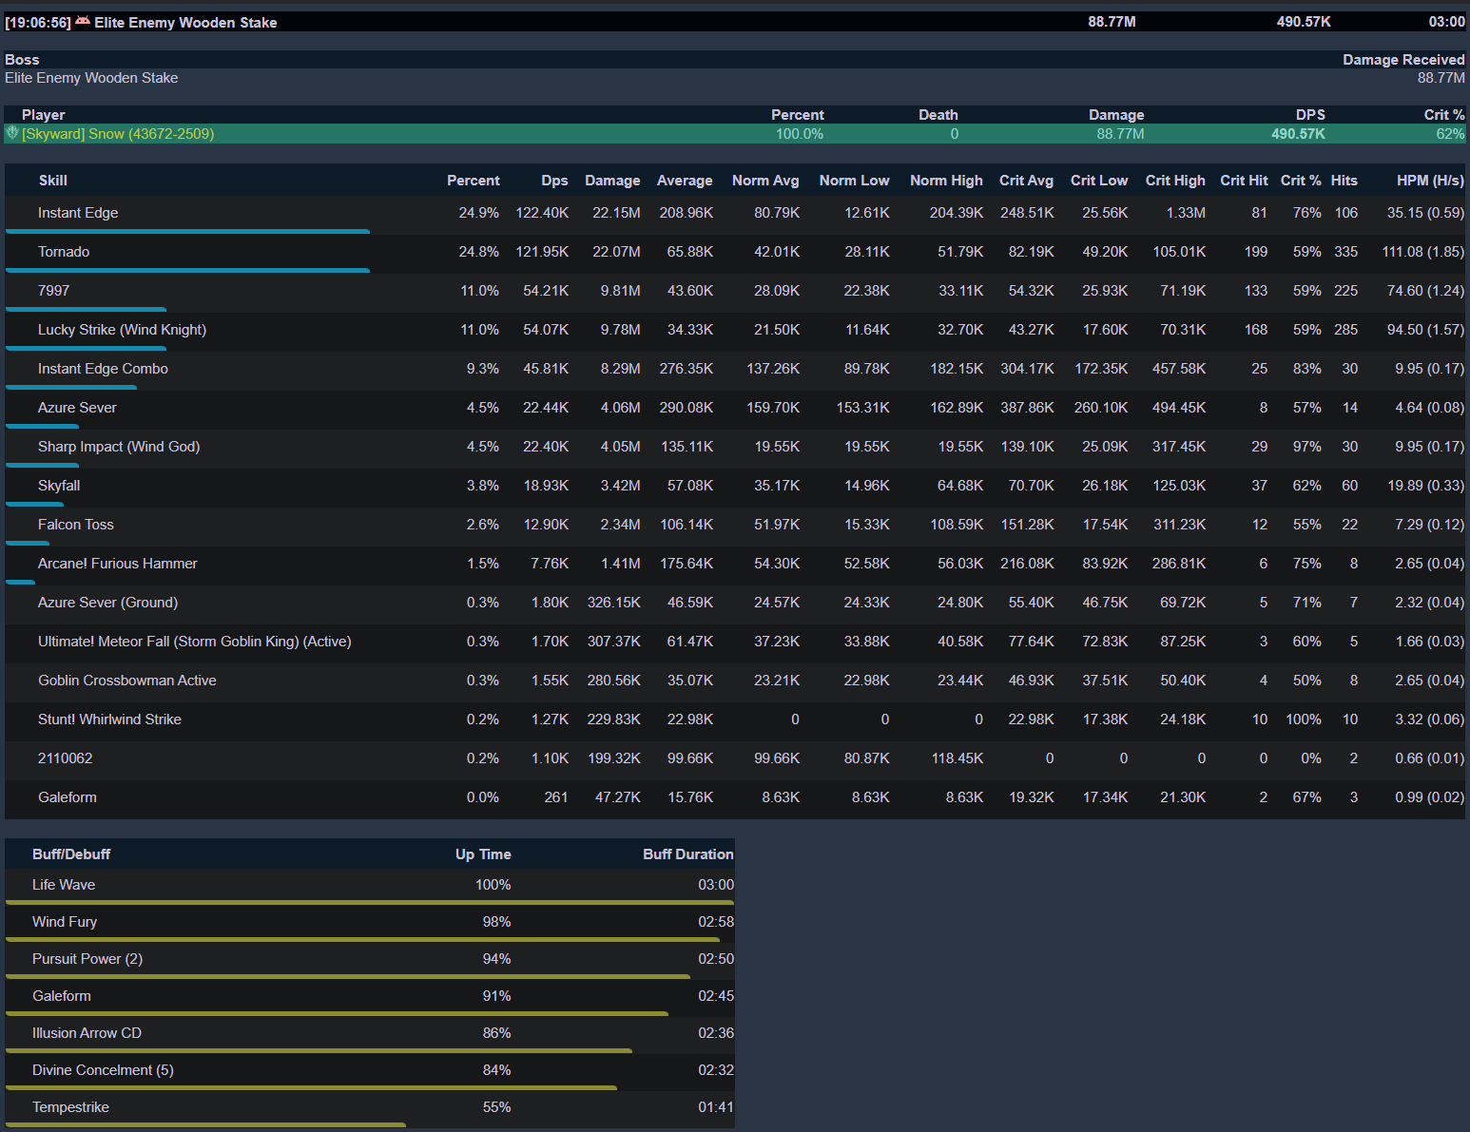This screenshot has height=1132, width=1470.
Task: Select the Instant Edge skill row
Action: [x=78, y=213]
